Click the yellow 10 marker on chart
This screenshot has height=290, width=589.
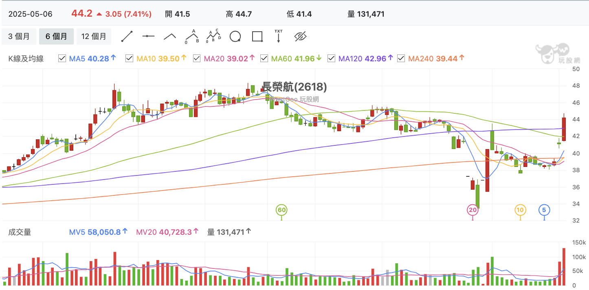point(520,210)
